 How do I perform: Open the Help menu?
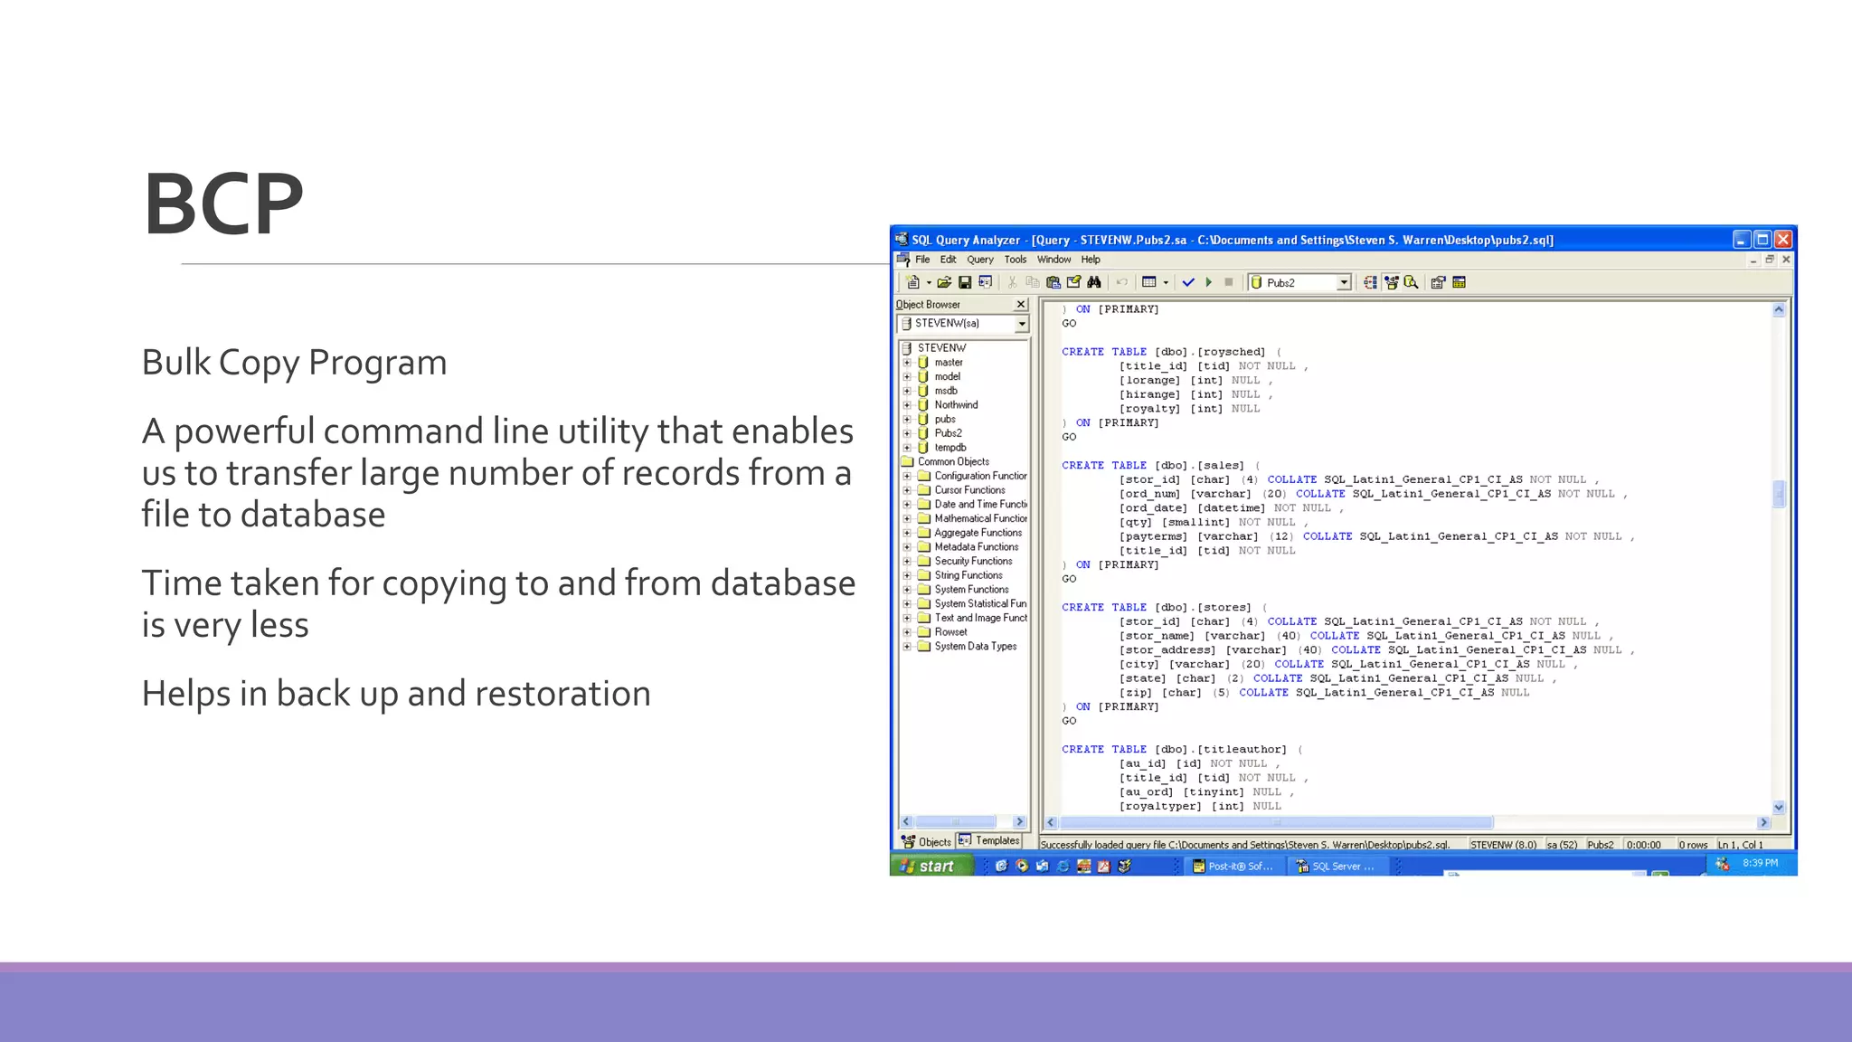pos(1091,260)
